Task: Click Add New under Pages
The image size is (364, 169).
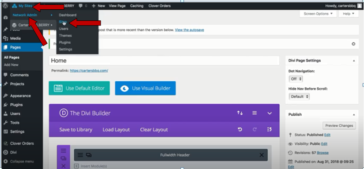Action: pyautogui.click(x=11, y=65)
